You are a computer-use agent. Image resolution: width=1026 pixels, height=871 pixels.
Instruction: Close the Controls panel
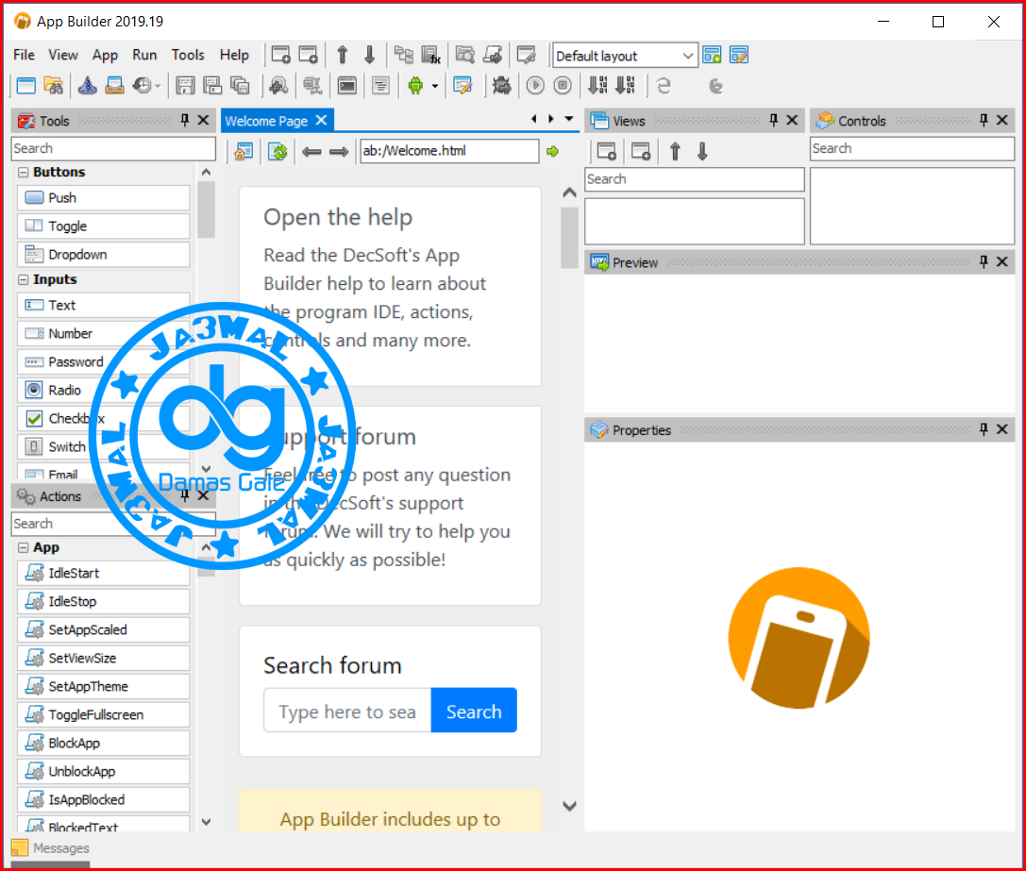(1001, 120)
